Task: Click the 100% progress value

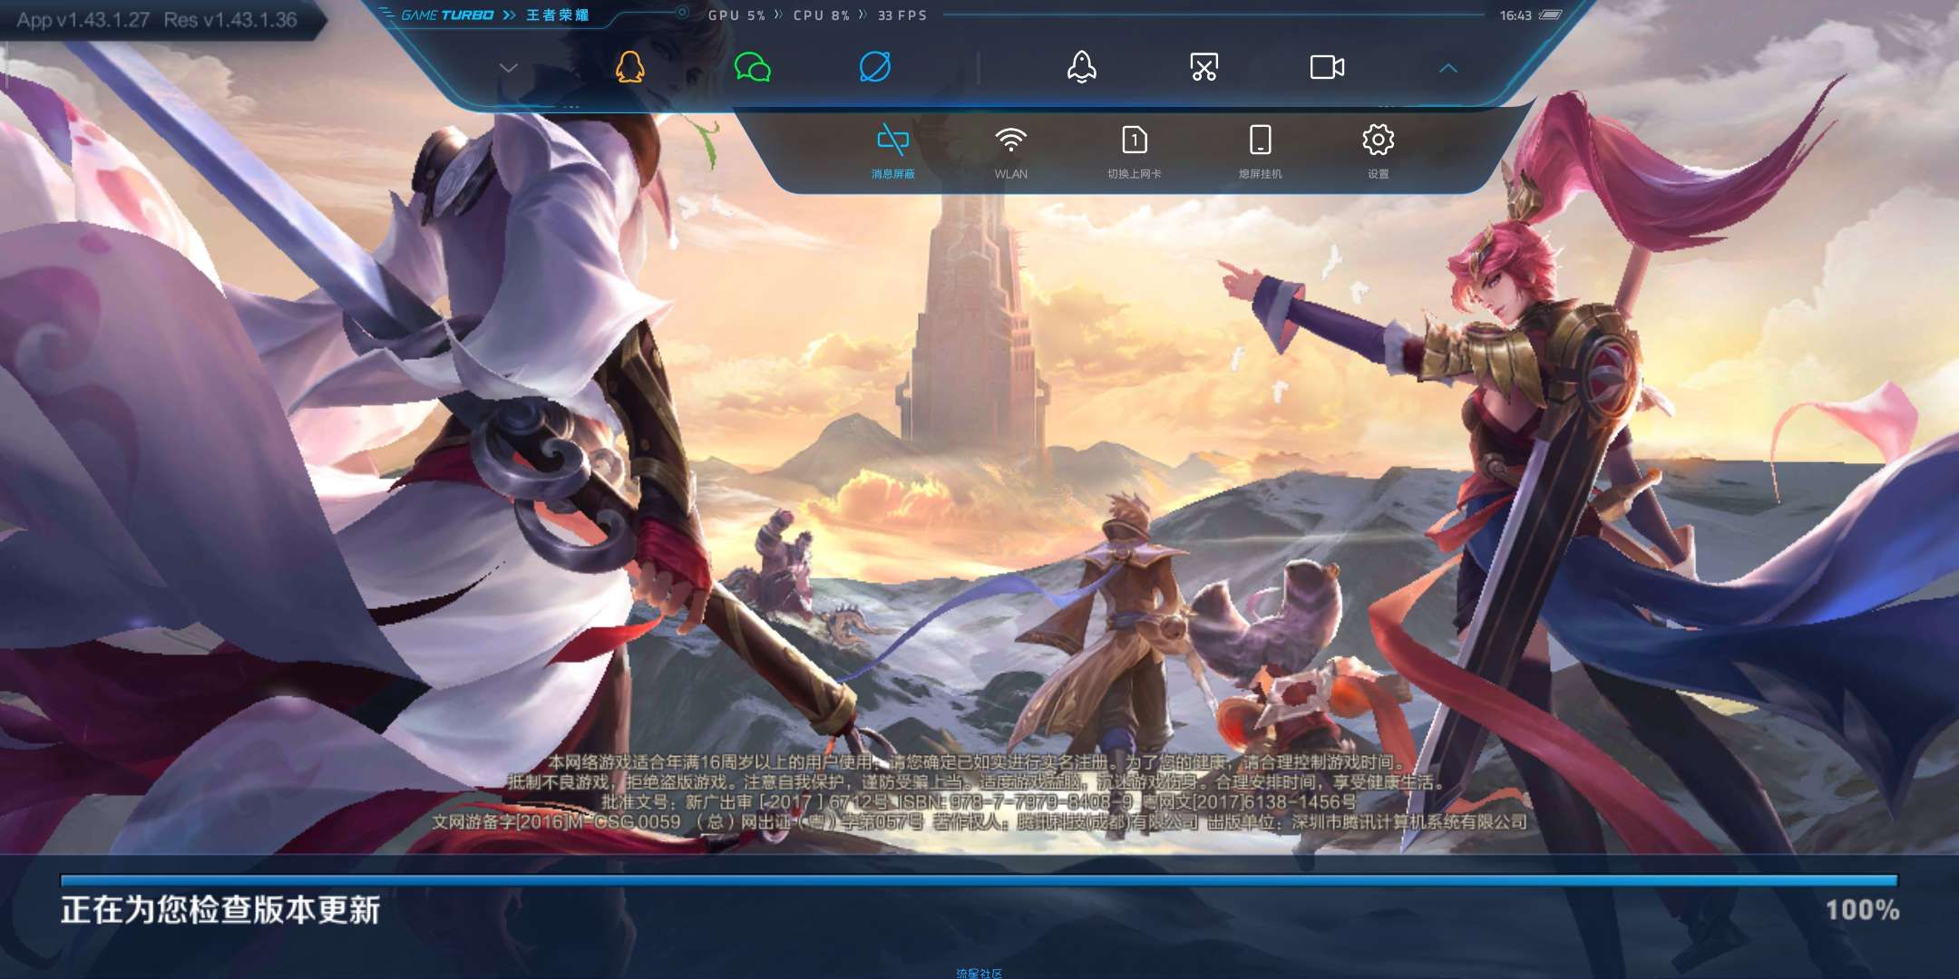Action: (x=1862, y=910)
